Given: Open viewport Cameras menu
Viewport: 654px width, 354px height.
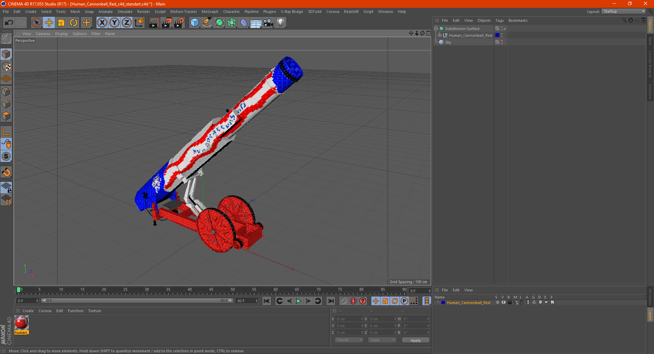Looking at the screenshot, I should click(43, 34).
